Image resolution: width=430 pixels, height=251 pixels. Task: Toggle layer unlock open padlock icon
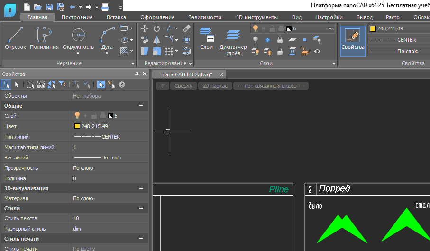(280, 51)
